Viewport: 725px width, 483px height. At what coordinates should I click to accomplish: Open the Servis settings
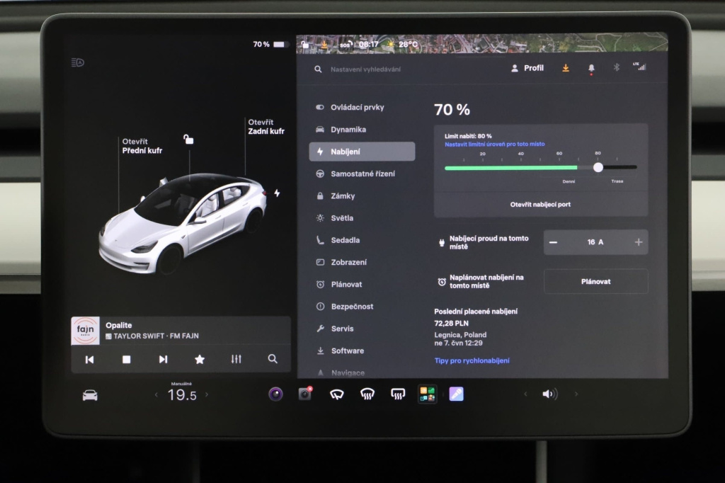click(342, 329)
